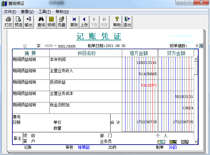Open the 查看(V) menu
This screenshot has width=210, height=155.
[27, 12]
